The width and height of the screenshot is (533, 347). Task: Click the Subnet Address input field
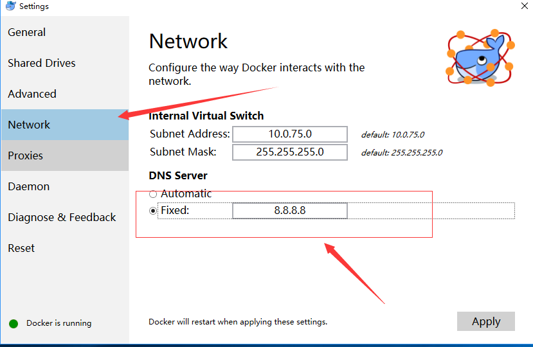click(x=289, y=134)
